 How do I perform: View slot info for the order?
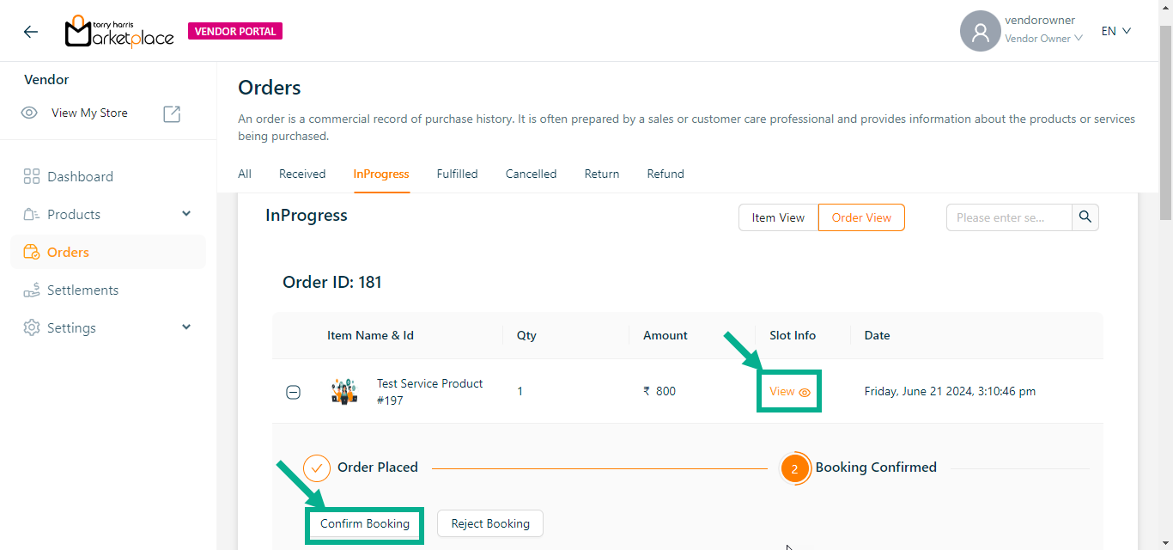click(x=789, y=392)
